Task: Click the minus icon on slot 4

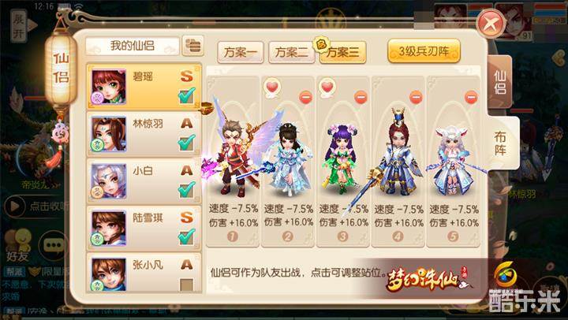Action: click(x=416, y=98)
